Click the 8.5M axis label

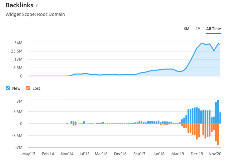[18, 68]
